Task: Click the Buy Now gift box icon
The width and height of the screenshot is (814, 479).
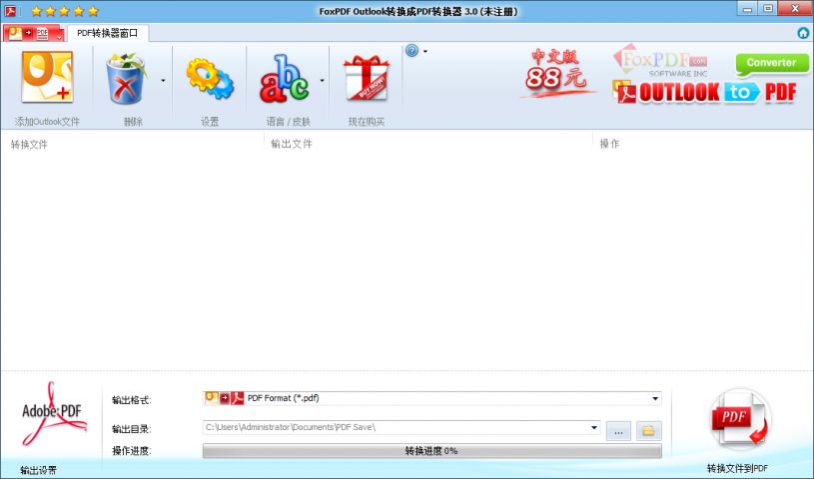Action: pos(366,78)
